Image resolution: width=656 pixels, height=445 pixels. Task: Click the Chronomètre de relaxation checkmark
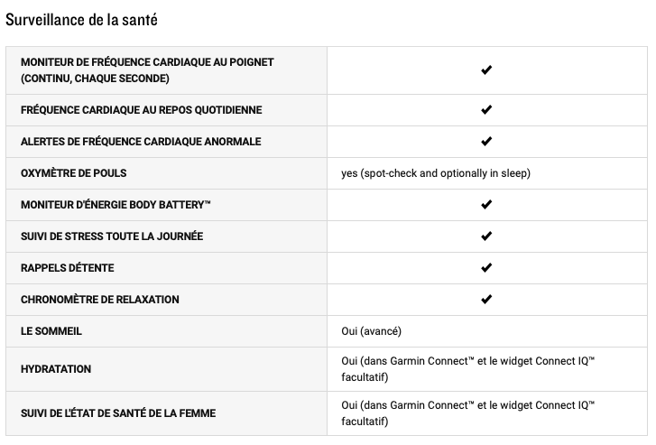coord(486,300)
